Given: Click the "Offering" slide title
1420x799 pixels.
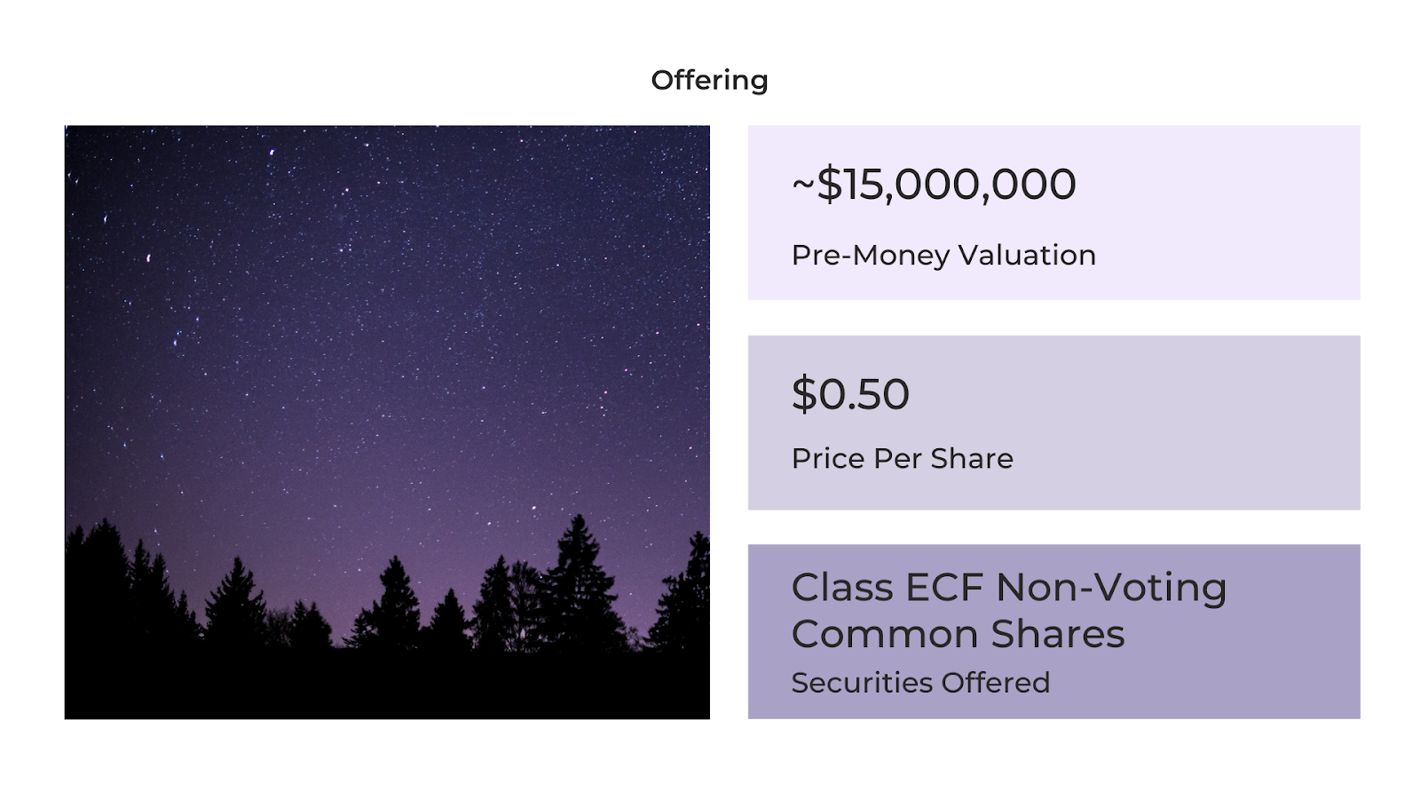Looking at the screenshot, I should click(x=709, y=80).
